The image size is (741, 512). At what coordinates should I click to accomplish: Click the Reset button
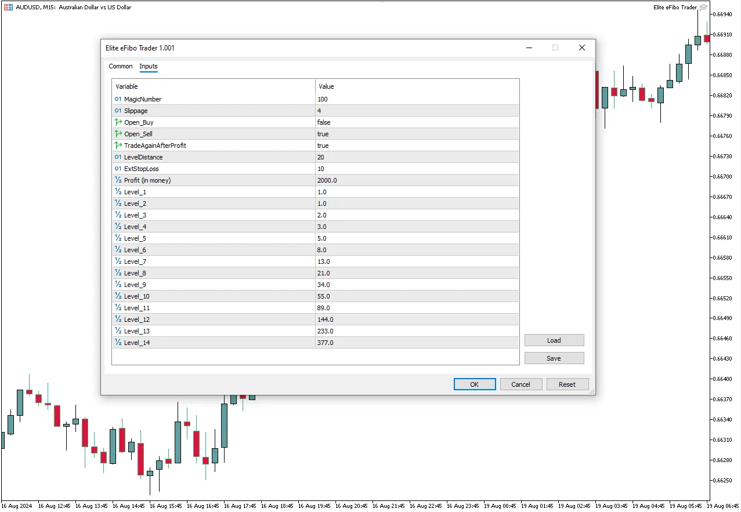pos(567,384)
